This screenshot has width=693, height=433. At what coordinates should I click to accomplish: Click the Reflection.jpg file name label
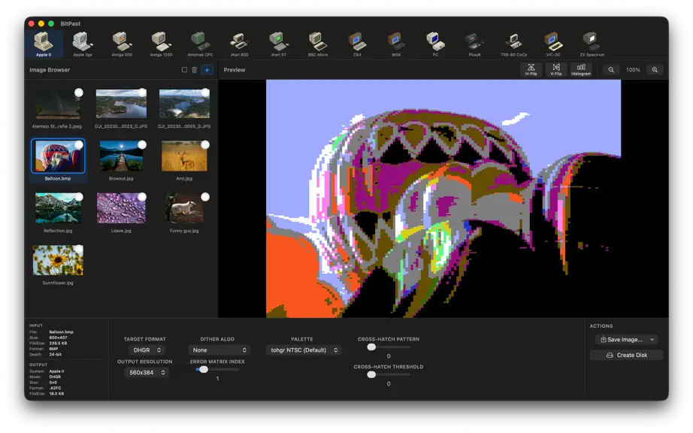point(58,231)
